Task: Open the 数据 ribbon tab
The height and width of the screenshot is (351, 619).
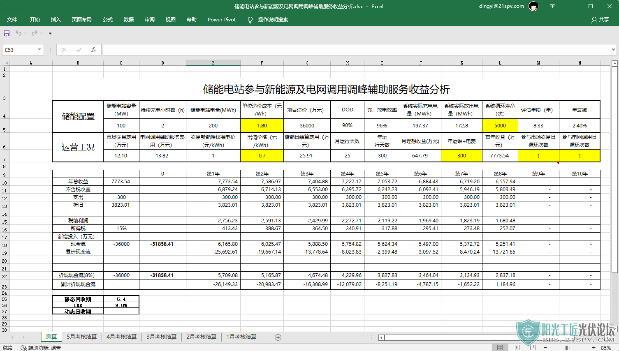Action: click(129, 20)
